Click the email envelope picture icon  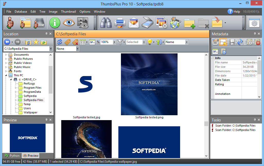point(134,23)
